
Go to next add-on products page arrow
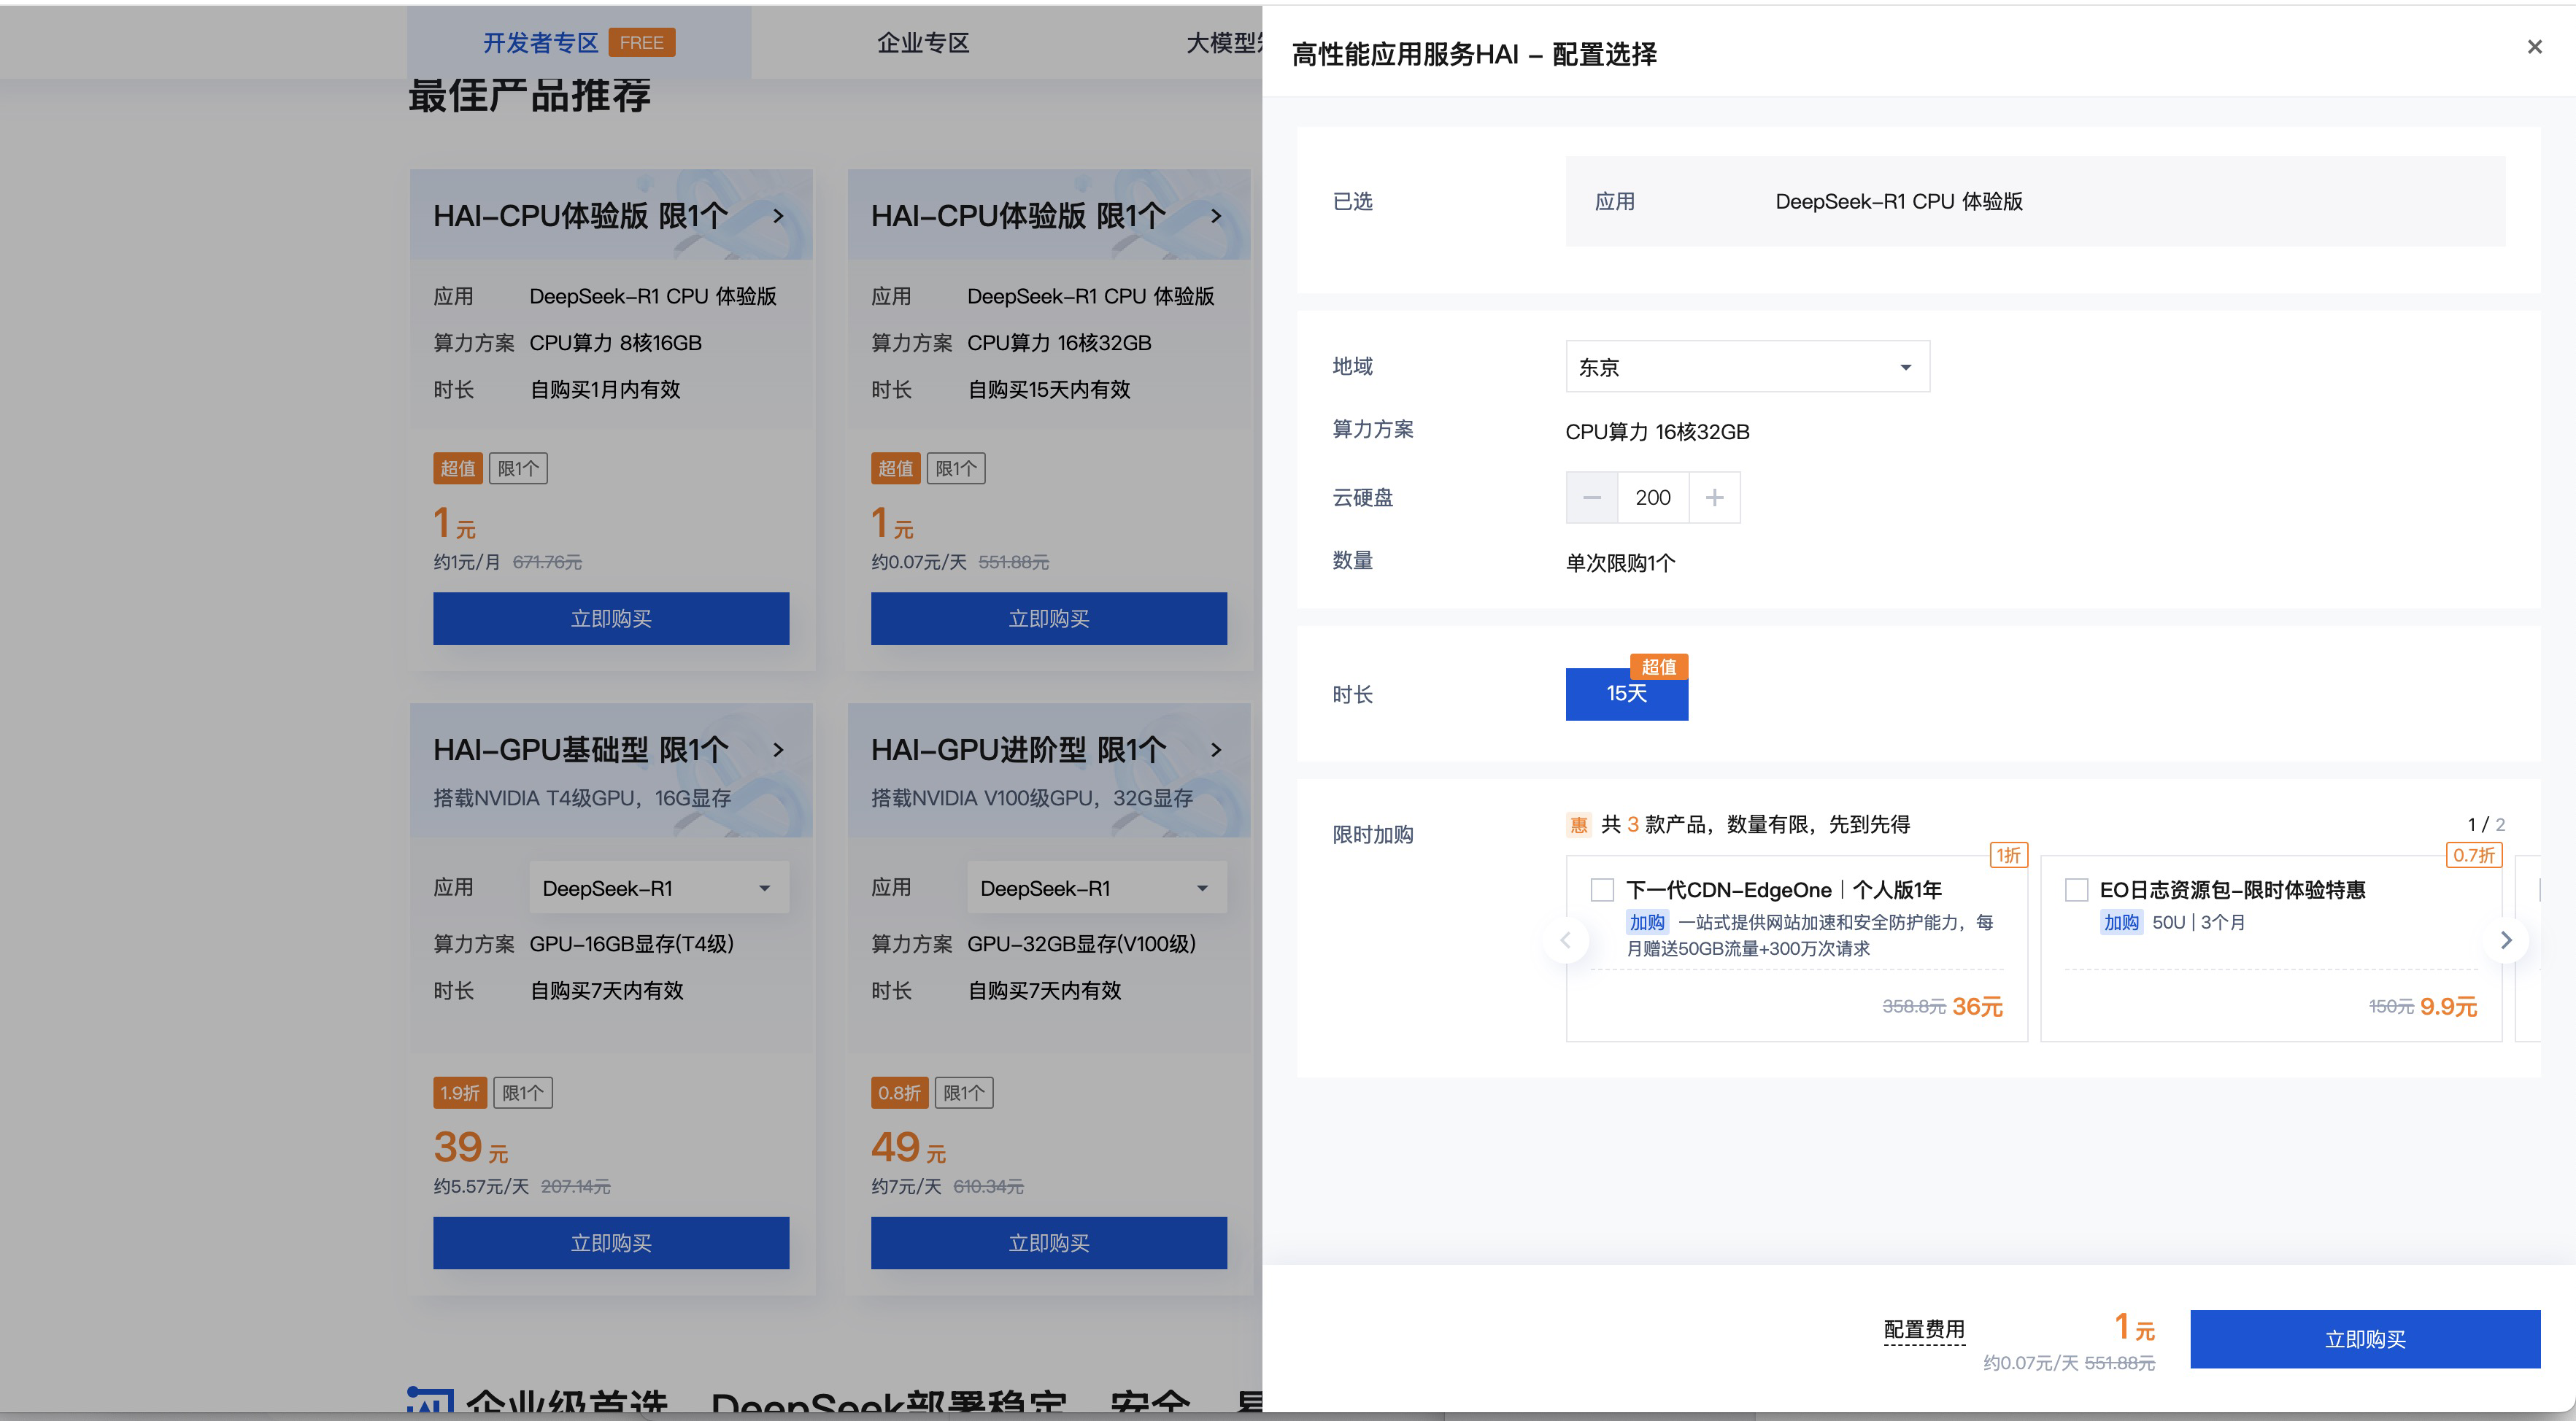click(x=2506, y=940)
